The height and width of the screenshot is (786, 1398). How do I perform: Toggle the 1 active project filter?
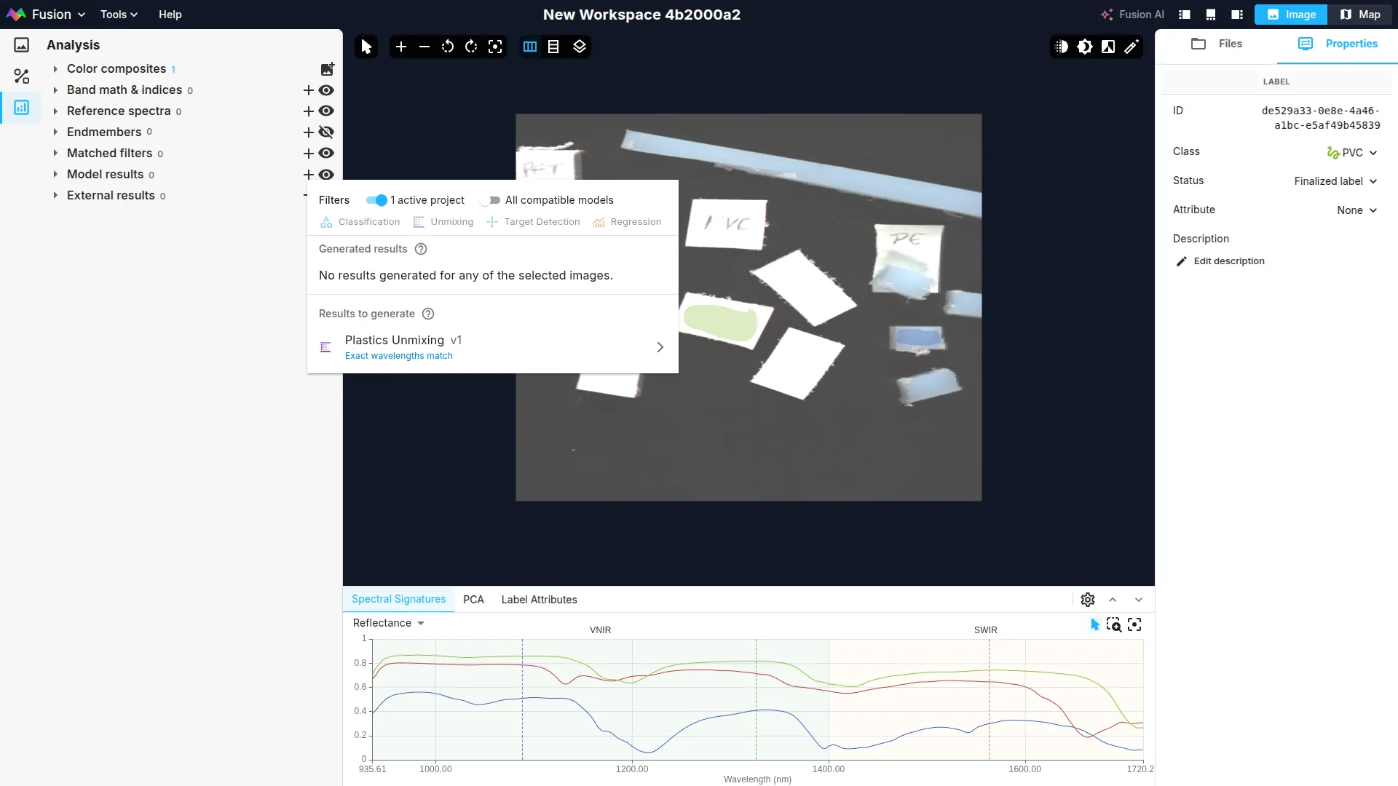tap(376, 200)
